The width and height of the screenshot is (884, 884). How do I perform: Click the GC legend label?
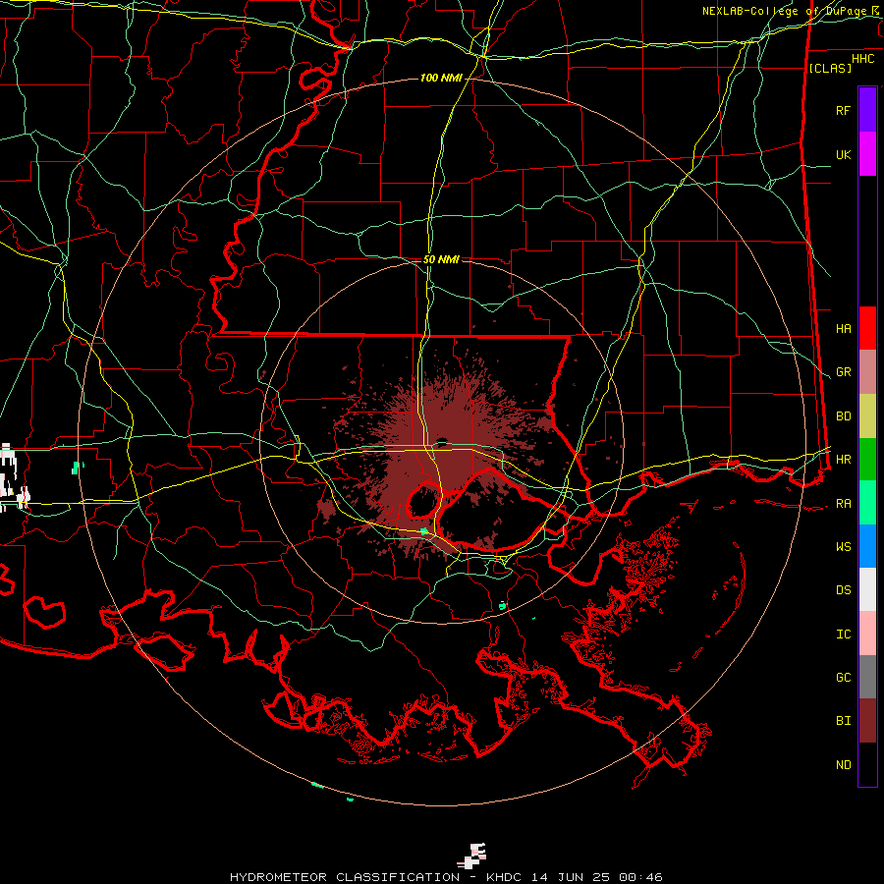(x=843, y=678)
